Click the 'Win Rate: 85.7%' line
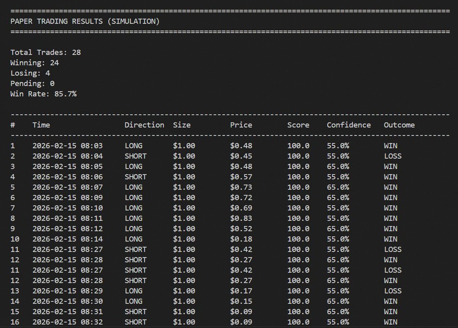458x328 pixels. click(44, 94)
